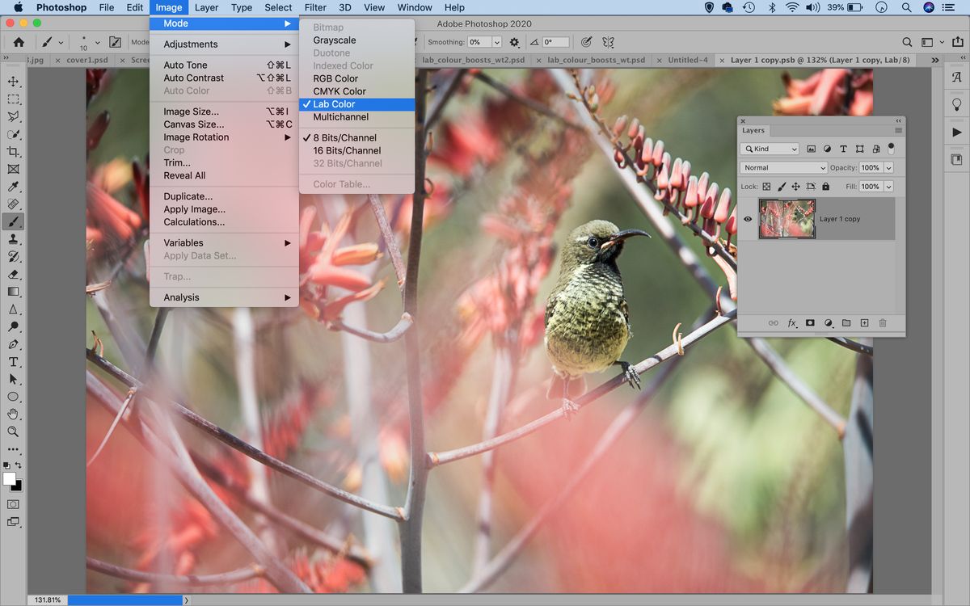The height and width of the screenshot is (606, 970).
Task: Open the Kind filter dropdown
Action: [769, 149]
